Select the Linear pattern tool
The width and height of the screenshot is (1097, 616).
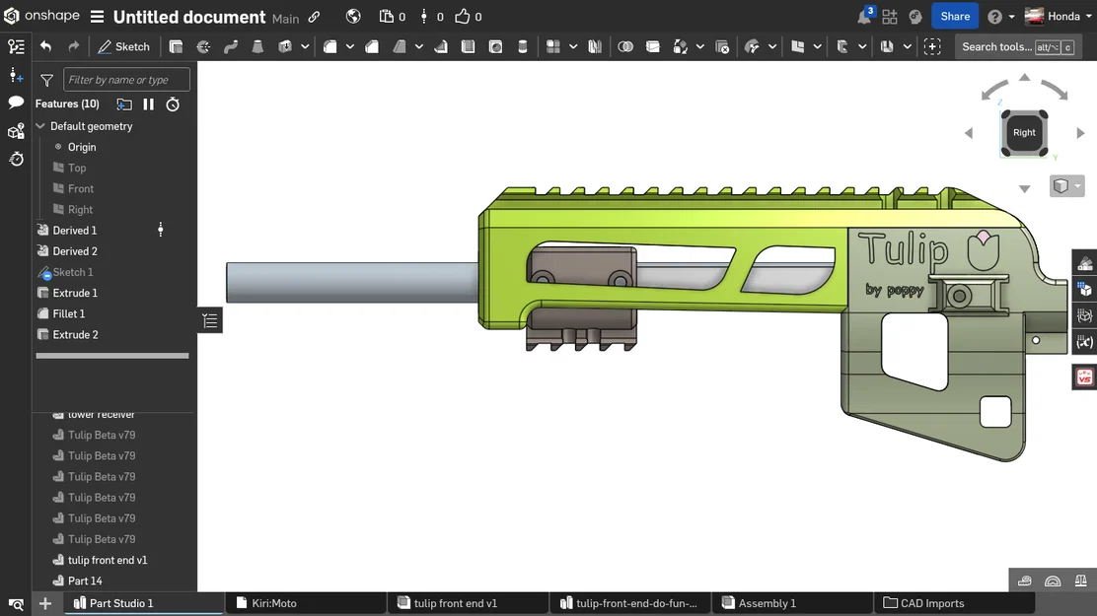pos(552,47)
